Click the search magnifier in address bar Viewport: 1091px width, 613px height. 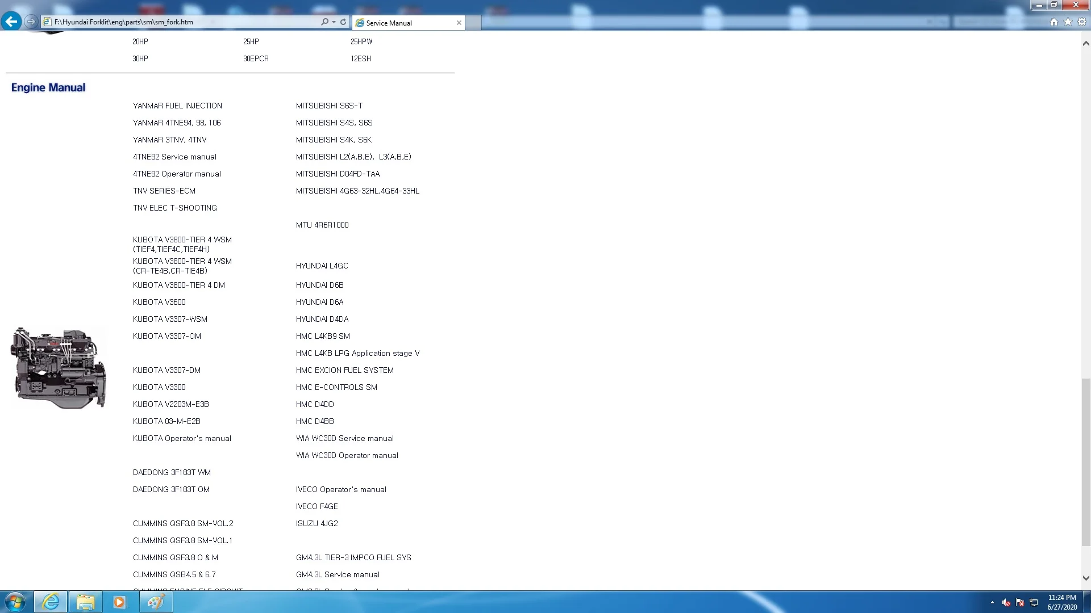[324, 22]
